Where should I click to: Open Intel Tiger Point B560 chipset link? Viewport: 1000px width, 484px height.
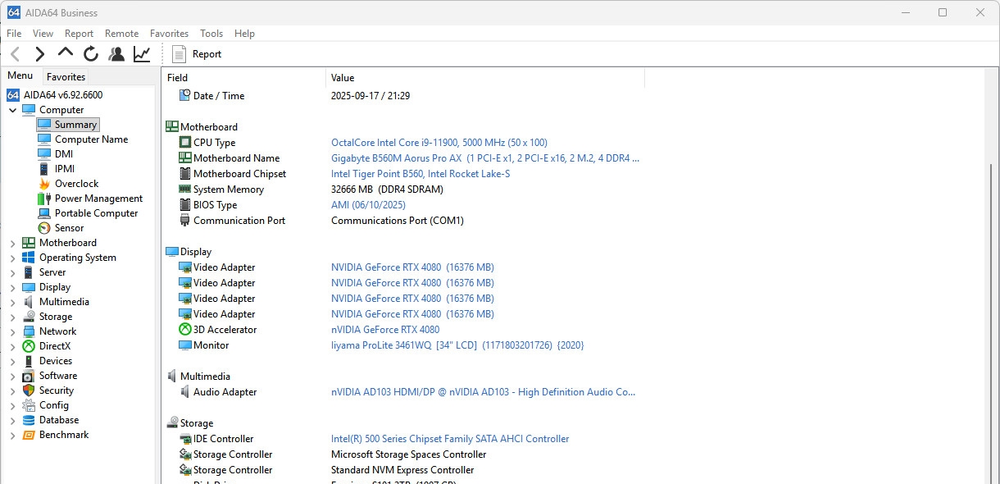click(x=420, y=174)
